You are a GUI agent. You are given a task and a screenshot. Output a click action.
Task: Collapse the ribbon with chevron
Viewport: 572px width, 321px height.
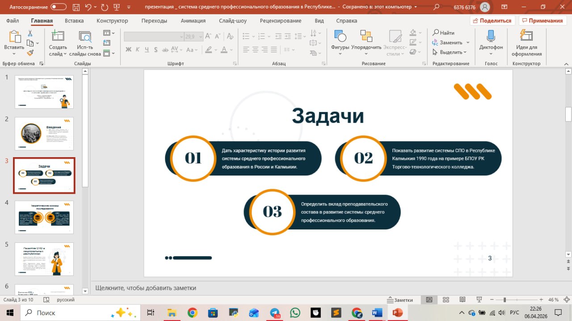tap(567, 63)
